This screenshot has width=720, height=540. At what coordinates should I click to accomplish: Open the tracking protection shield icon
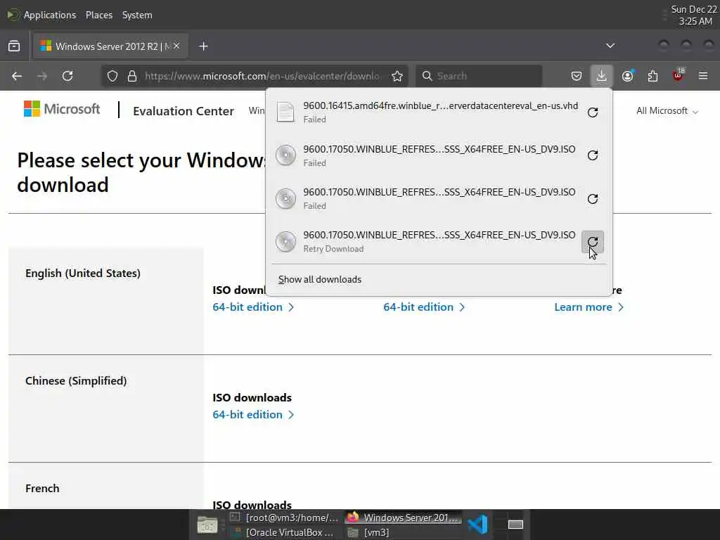coord(112,76)
